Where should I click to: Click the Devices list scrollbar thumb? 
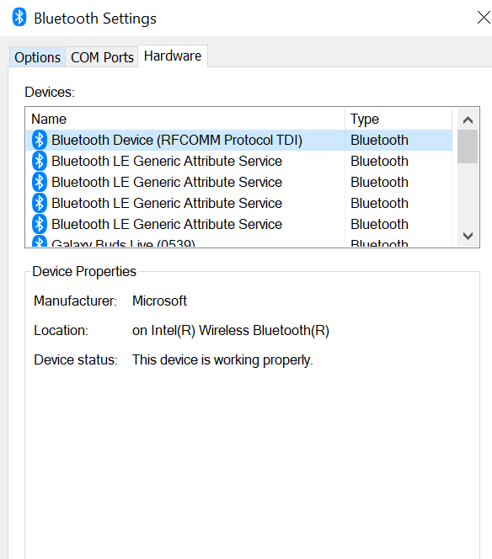(x=468, y=146)
